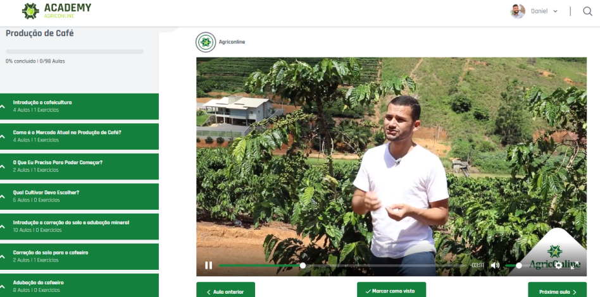Screen dimensions: 600x297
Task: Expand the Introdução a cafeicultura section
Action: click(79, 106)
